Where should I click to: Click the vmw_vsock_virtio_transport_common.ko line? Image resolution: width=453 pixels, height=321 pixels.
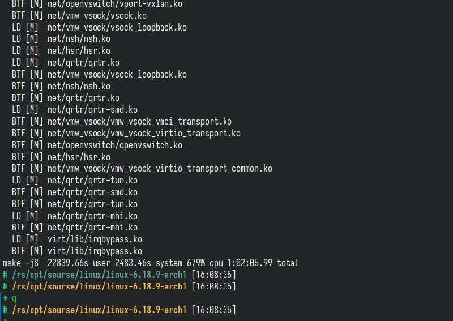click(142, 169)
